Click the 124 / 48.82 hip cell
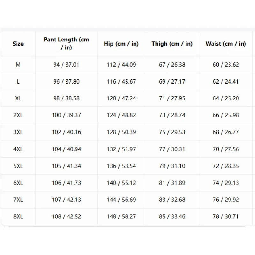 [x=121, y=115]
